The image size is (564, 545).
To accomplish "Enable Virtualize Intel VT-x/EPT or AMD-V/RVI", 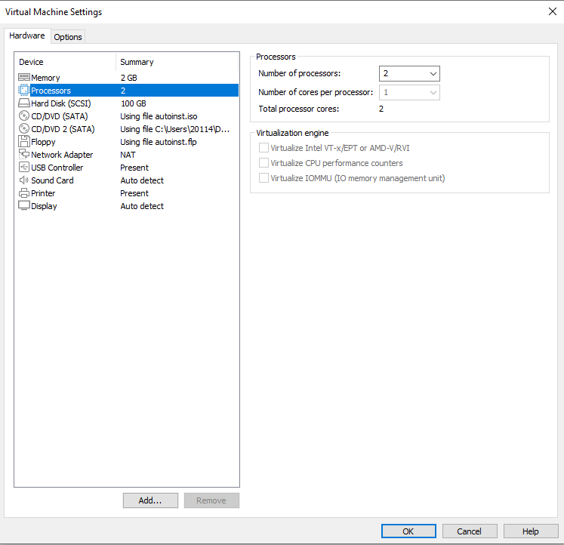I will (264, 148).
